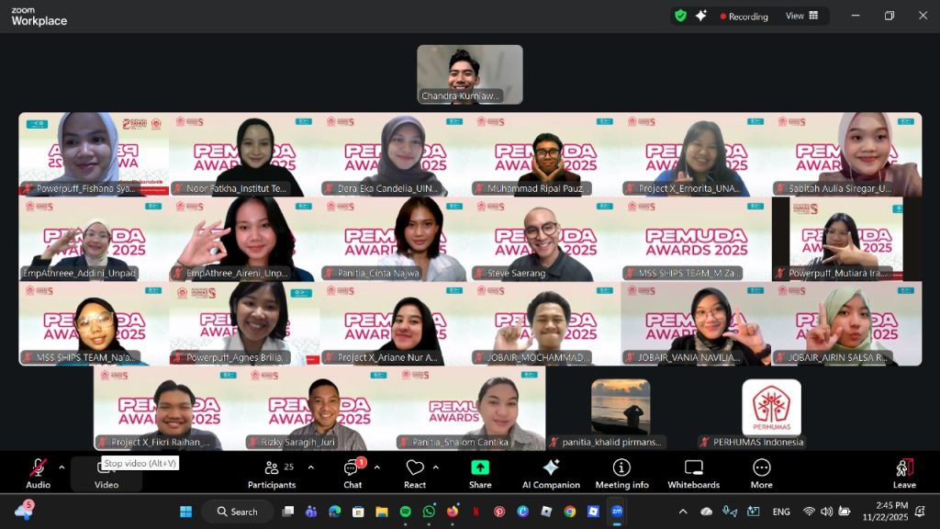Open Windows taskbar Search box

(238, 512)
